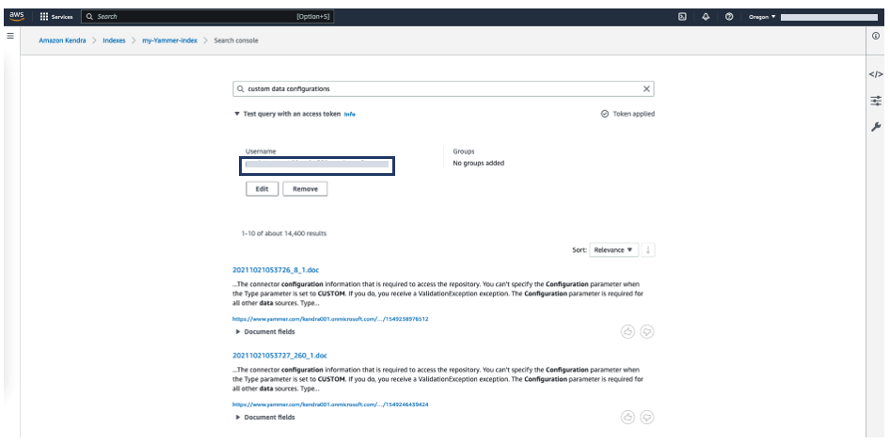Open the filter sliders icon
Screen dimensions: 890x444
pyautogui.click(x=876, y=101)
